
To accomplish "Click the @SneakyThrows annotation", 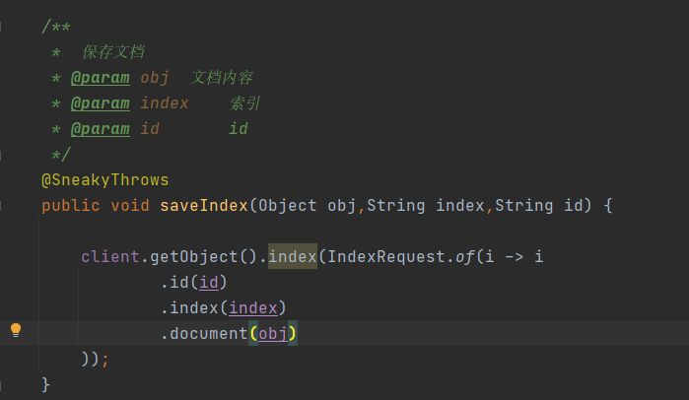I will [105, 180].
